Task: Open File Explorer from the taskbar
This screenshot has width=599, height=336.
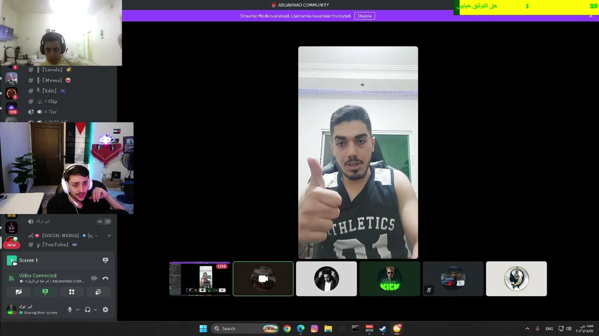Action: (x=328, y=329)
